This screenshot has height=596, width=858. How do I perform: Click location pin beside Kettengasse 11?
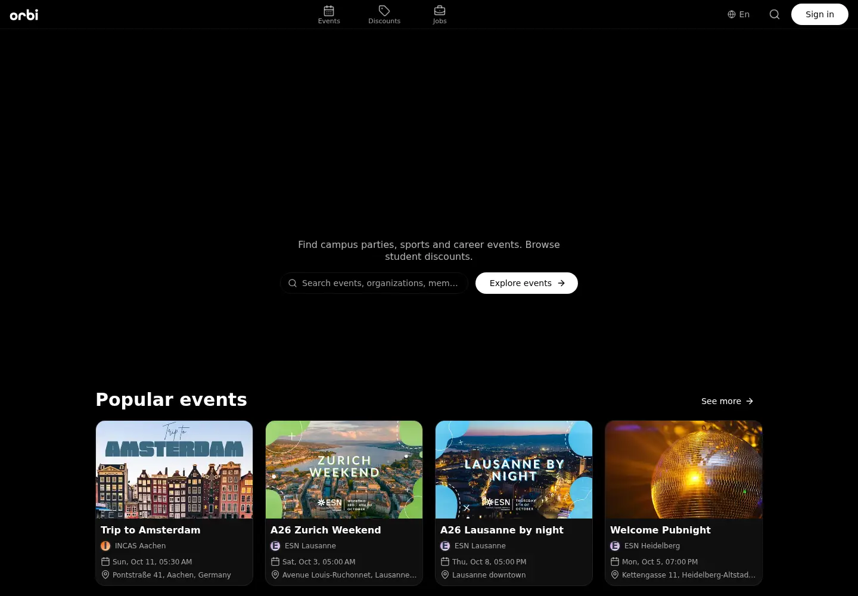tap(615, 575)
